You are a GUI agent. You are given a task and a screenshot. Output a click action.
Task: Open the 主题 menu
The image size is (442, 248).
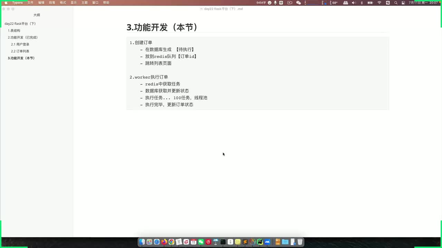(84, 2)
